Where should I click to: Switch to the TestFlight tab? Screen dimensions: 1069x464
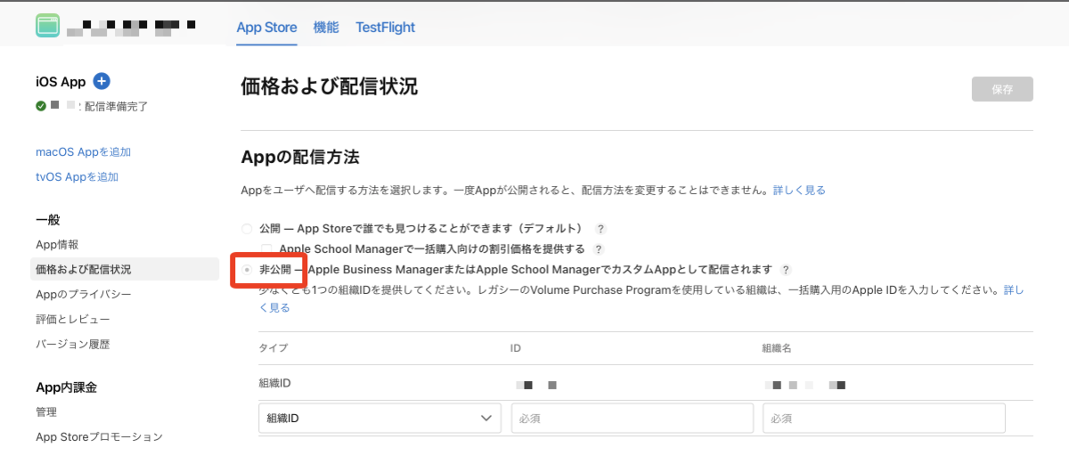385,27
